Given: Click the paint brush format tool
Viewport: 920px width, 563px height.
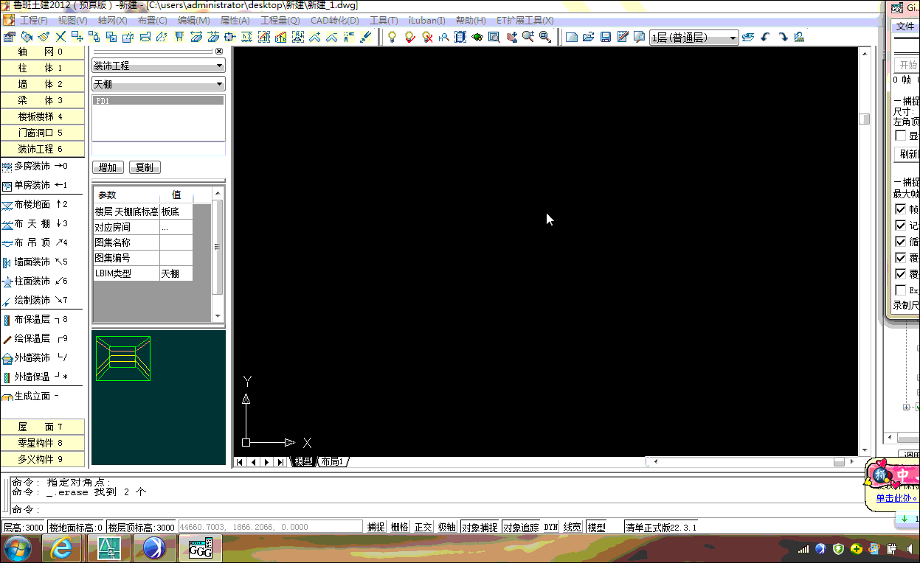Looking at the screenshot, I should (44, 37).
